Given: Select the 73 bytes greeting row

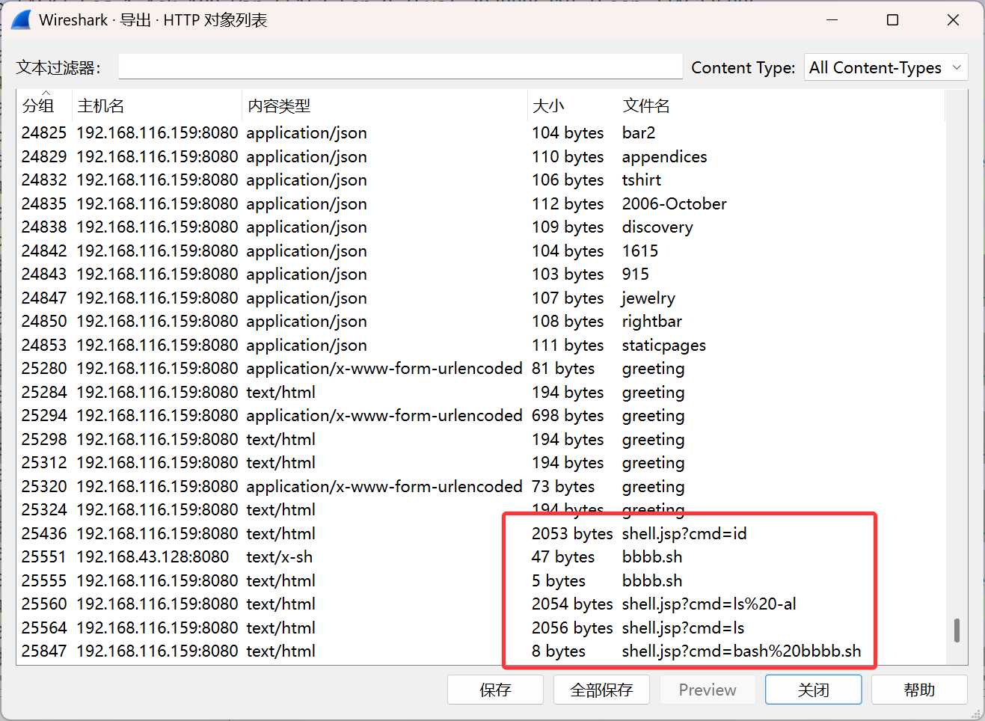Looking at the screenshot, I should tap(480, 486).
